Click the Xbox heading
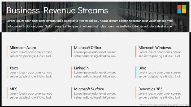 click(14, 68)
